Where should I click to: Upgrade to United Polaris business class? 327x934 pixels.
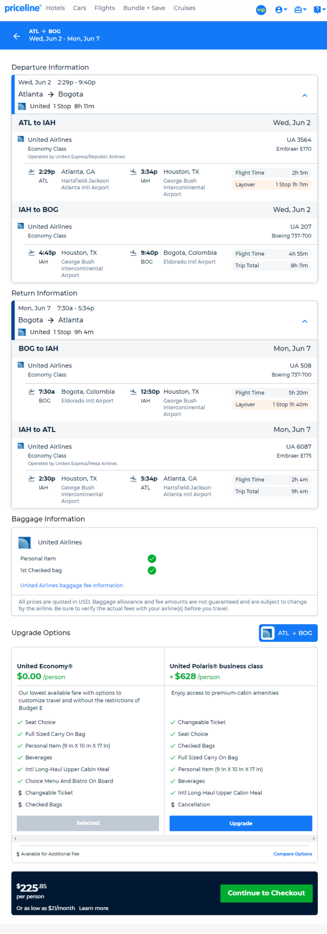(x=241, y=824)
